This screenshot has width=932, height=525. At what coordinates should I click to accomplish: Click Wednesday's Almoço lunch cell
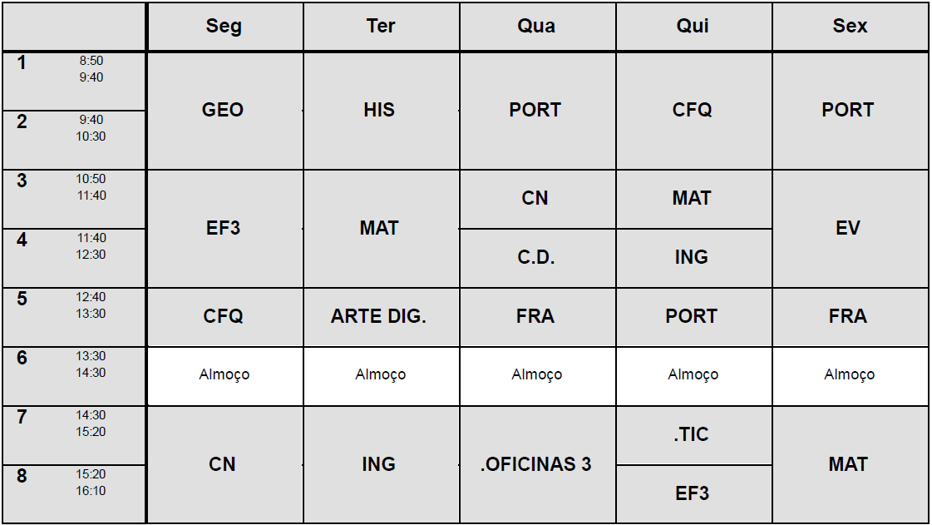[x=536, y=376]
